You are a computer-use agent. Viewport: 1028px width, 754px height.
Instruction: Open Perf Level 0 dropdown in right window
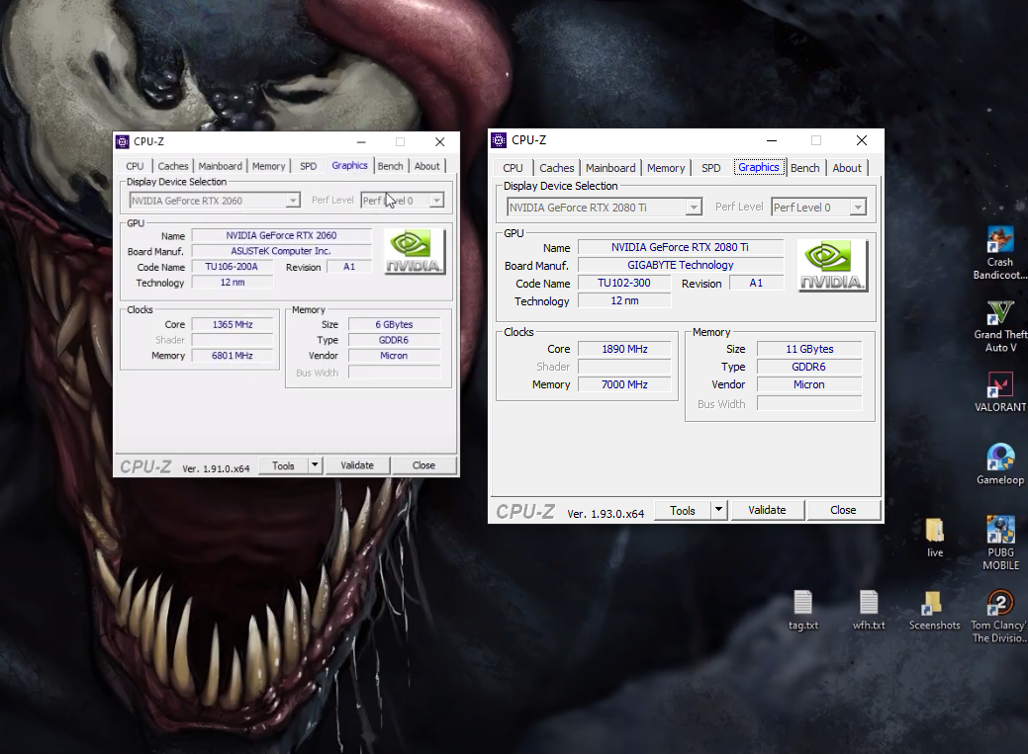[x=858, y=208]
